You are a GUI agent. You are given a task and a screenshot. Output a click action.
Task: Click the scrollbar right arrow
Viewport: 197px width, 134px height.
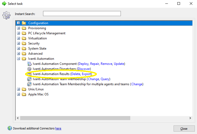click(190, 118)
